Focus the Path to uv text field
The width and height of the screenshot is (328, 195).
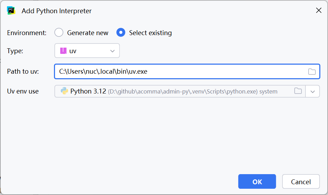click(x=181, y=72)
